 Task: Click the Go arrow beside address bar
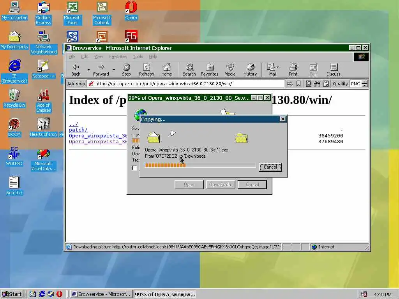290,84
